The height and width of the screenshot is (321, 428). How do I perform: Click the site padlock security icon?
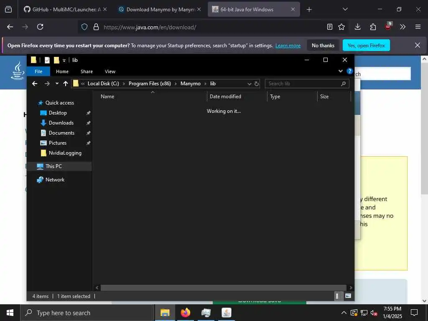tap(96, 27)
